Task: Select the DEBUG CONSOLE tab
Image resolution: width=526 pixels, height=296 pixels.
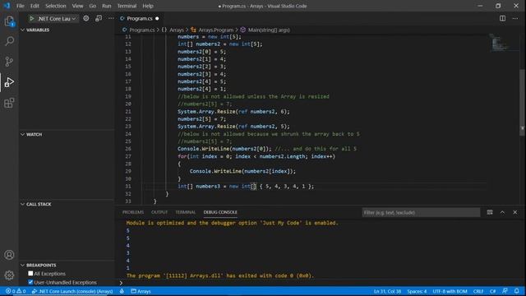Action: pos(220,212)
